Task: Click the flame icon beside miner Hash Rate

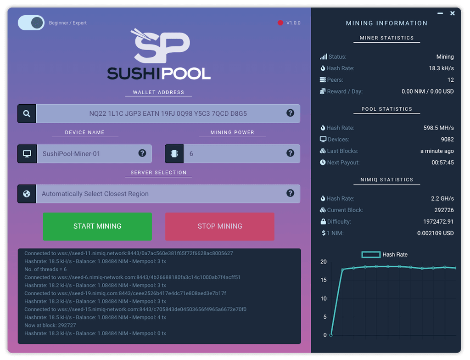Action: click(x=323, y=68)
